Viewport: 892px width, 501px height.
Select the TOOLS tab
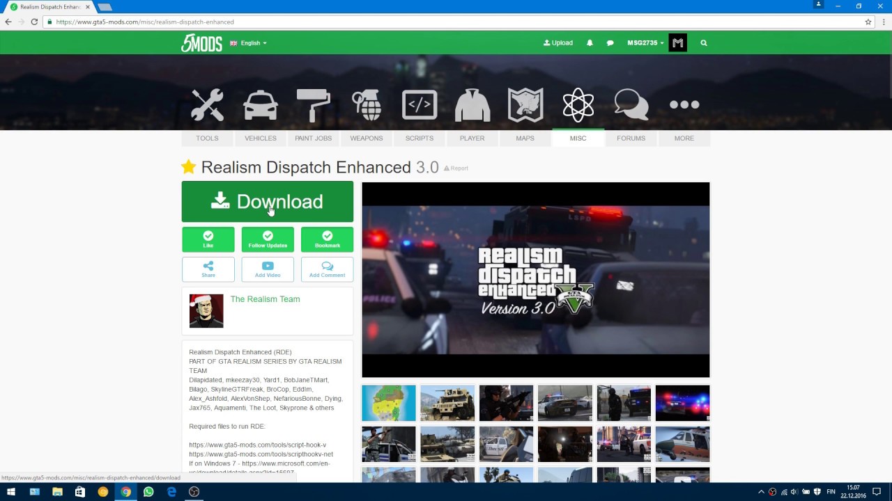tap(207, 138)
